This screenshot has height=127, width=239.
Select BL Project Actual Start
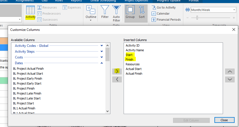click(28, 74)
